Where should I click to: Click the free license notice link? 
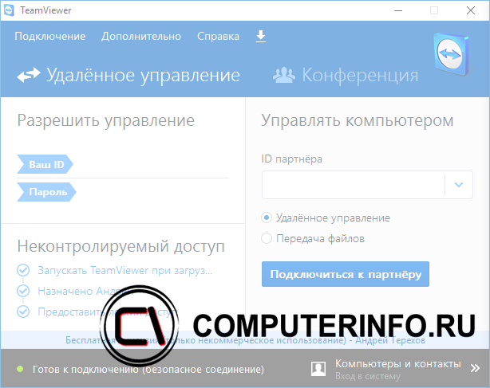click(245, 340)
